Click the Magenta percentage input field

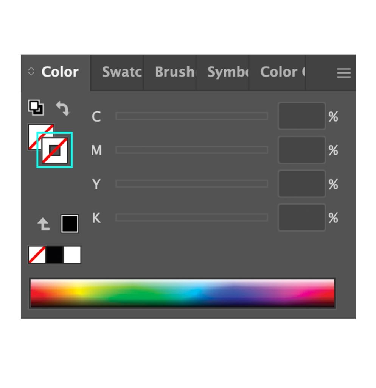pyautogui.click(x=301, y=150)
